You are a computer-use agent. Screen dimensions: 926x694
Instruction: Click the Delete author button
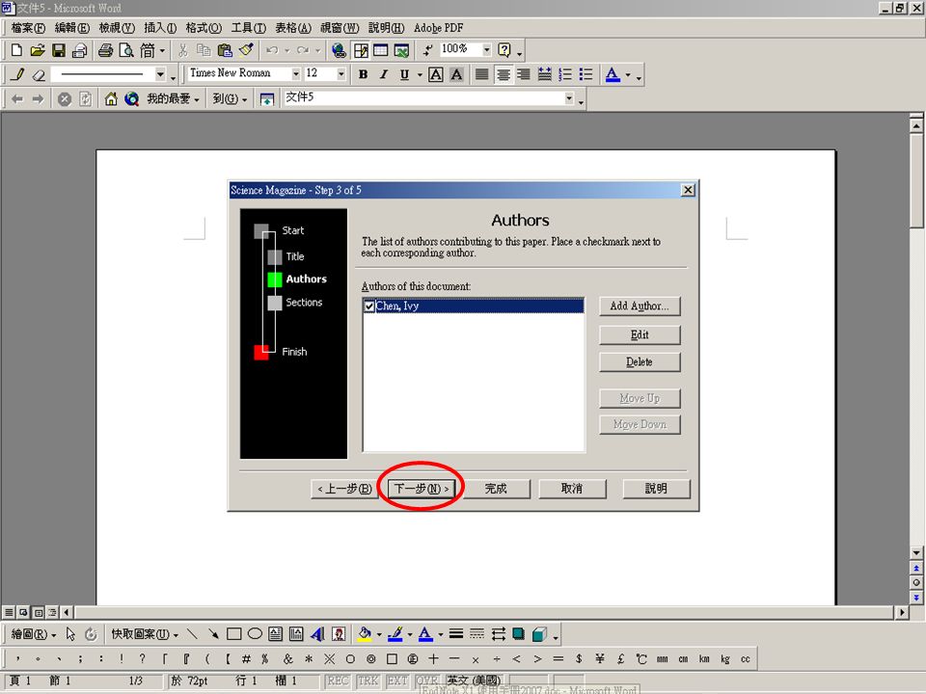640,361
